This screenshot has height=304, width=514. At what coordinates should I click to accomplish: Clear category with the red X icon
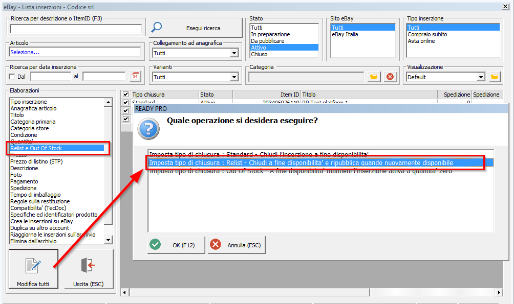tap(390, 77)
